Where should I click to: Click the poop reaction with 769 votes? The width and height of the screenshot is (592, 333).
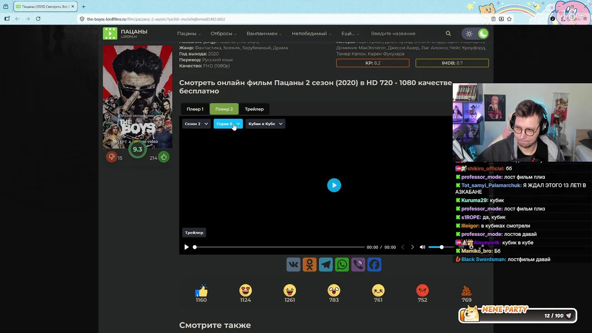click(x=466, y=290)
